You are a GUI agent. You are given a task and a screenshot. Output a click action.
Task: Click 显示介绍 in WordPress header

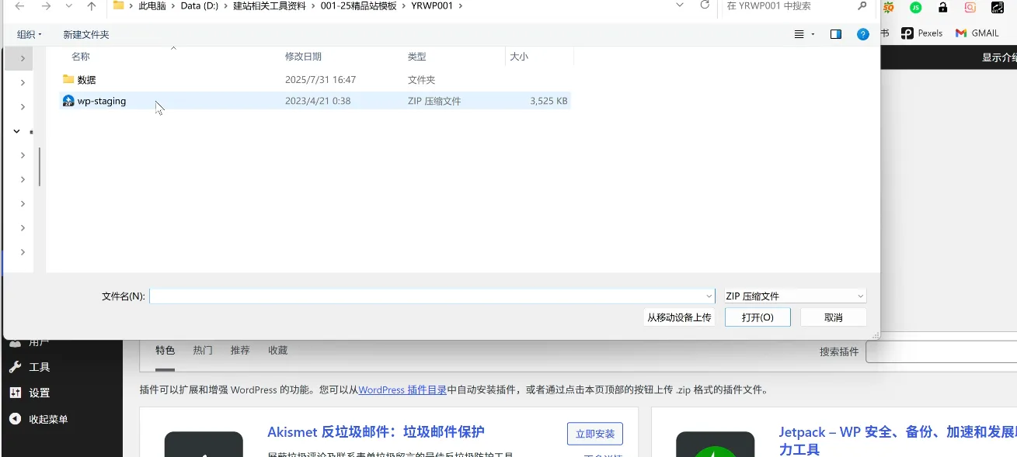pos(999,57)
